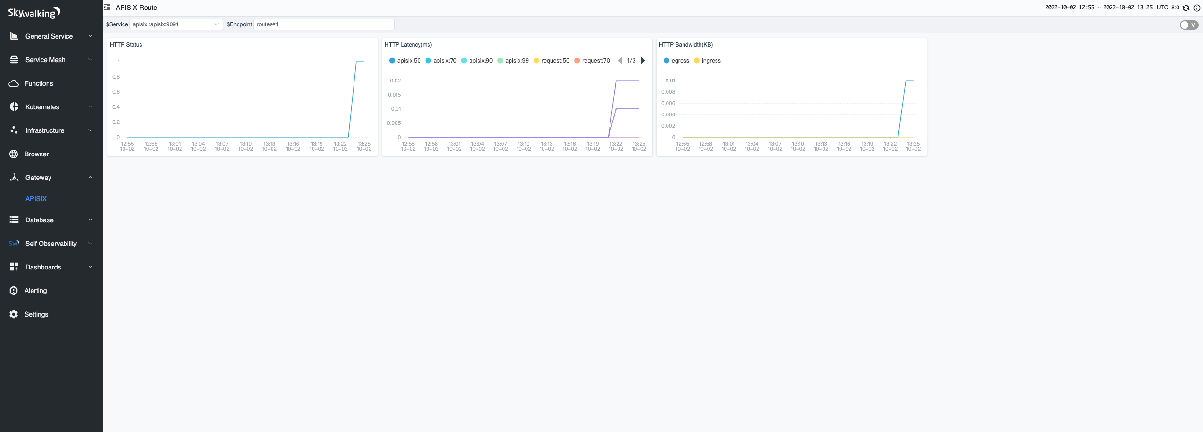Click the $Endpoint label
1203x432 pixels.
point(239,24)
